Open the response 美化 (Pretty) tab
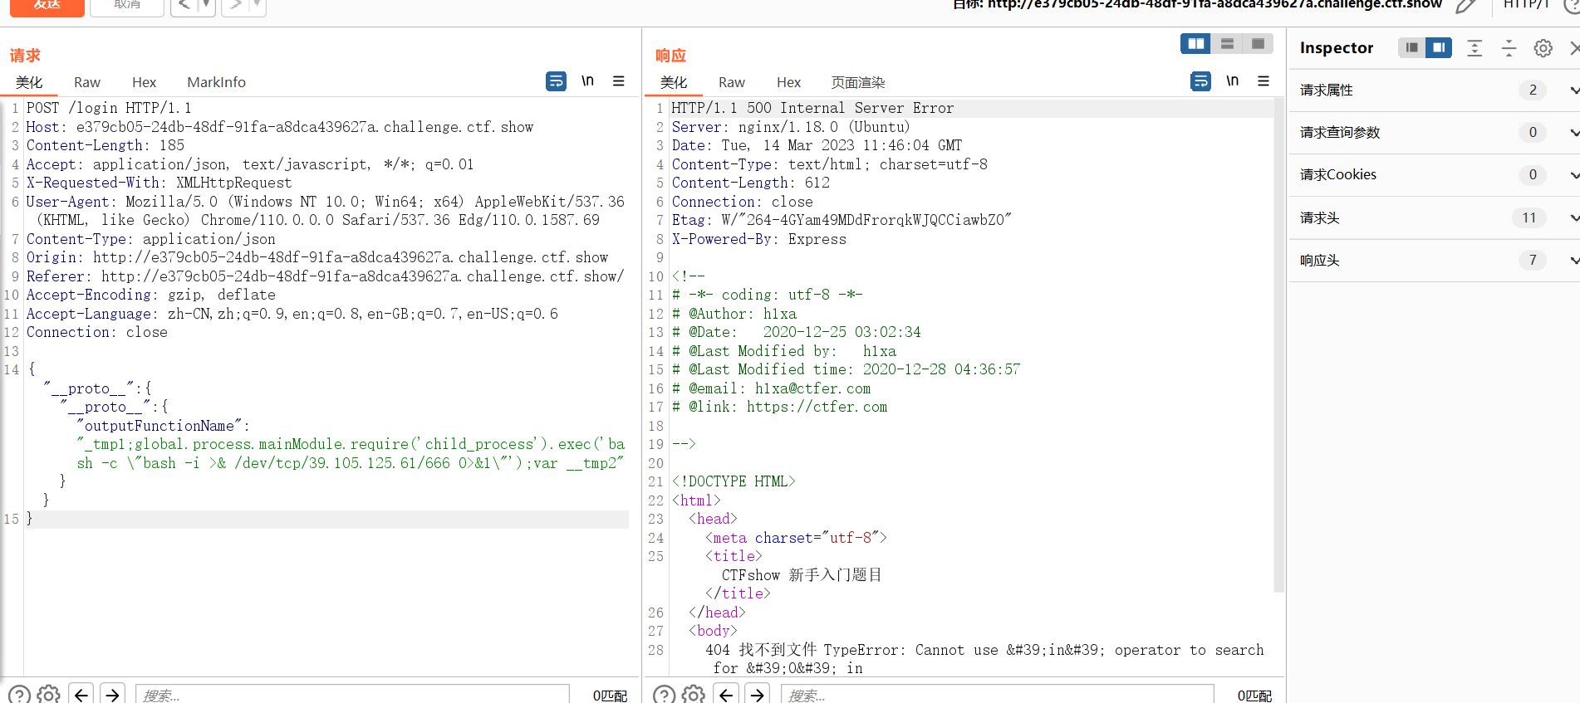The width and height of the screenshot is (1580, 703). tap(674, 82)
